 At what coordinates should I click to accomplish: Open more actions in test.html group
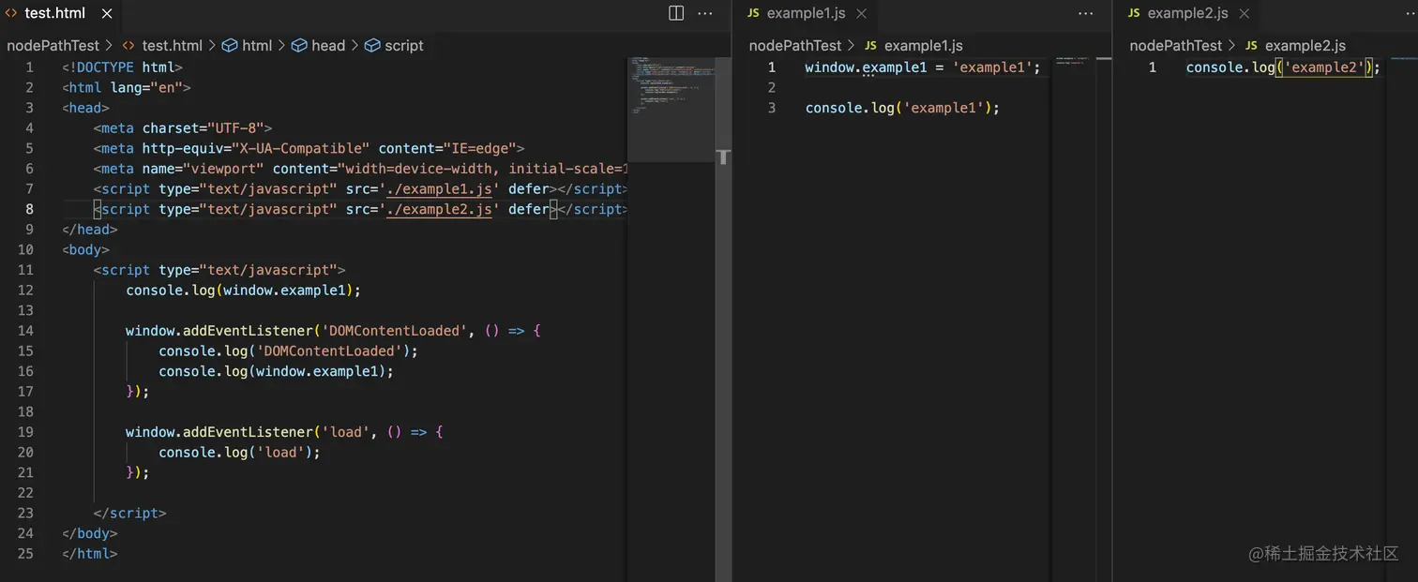705,13
